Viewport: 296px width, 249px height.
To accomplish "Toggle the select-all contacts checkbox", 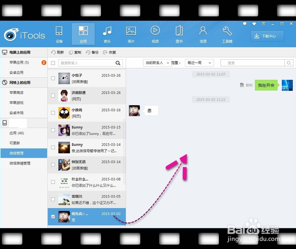I will [53, 63].
